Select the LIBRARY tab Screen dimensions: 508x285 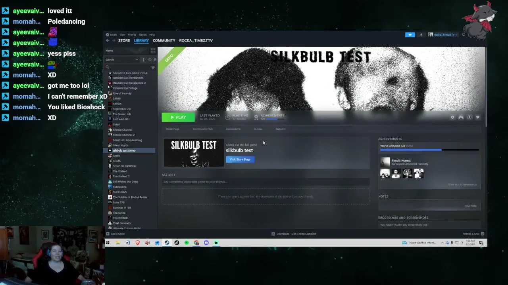pos(141,40)
